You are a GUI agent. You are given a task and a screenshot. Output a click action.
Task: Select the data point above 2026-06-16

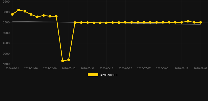[x=106, y=23]
